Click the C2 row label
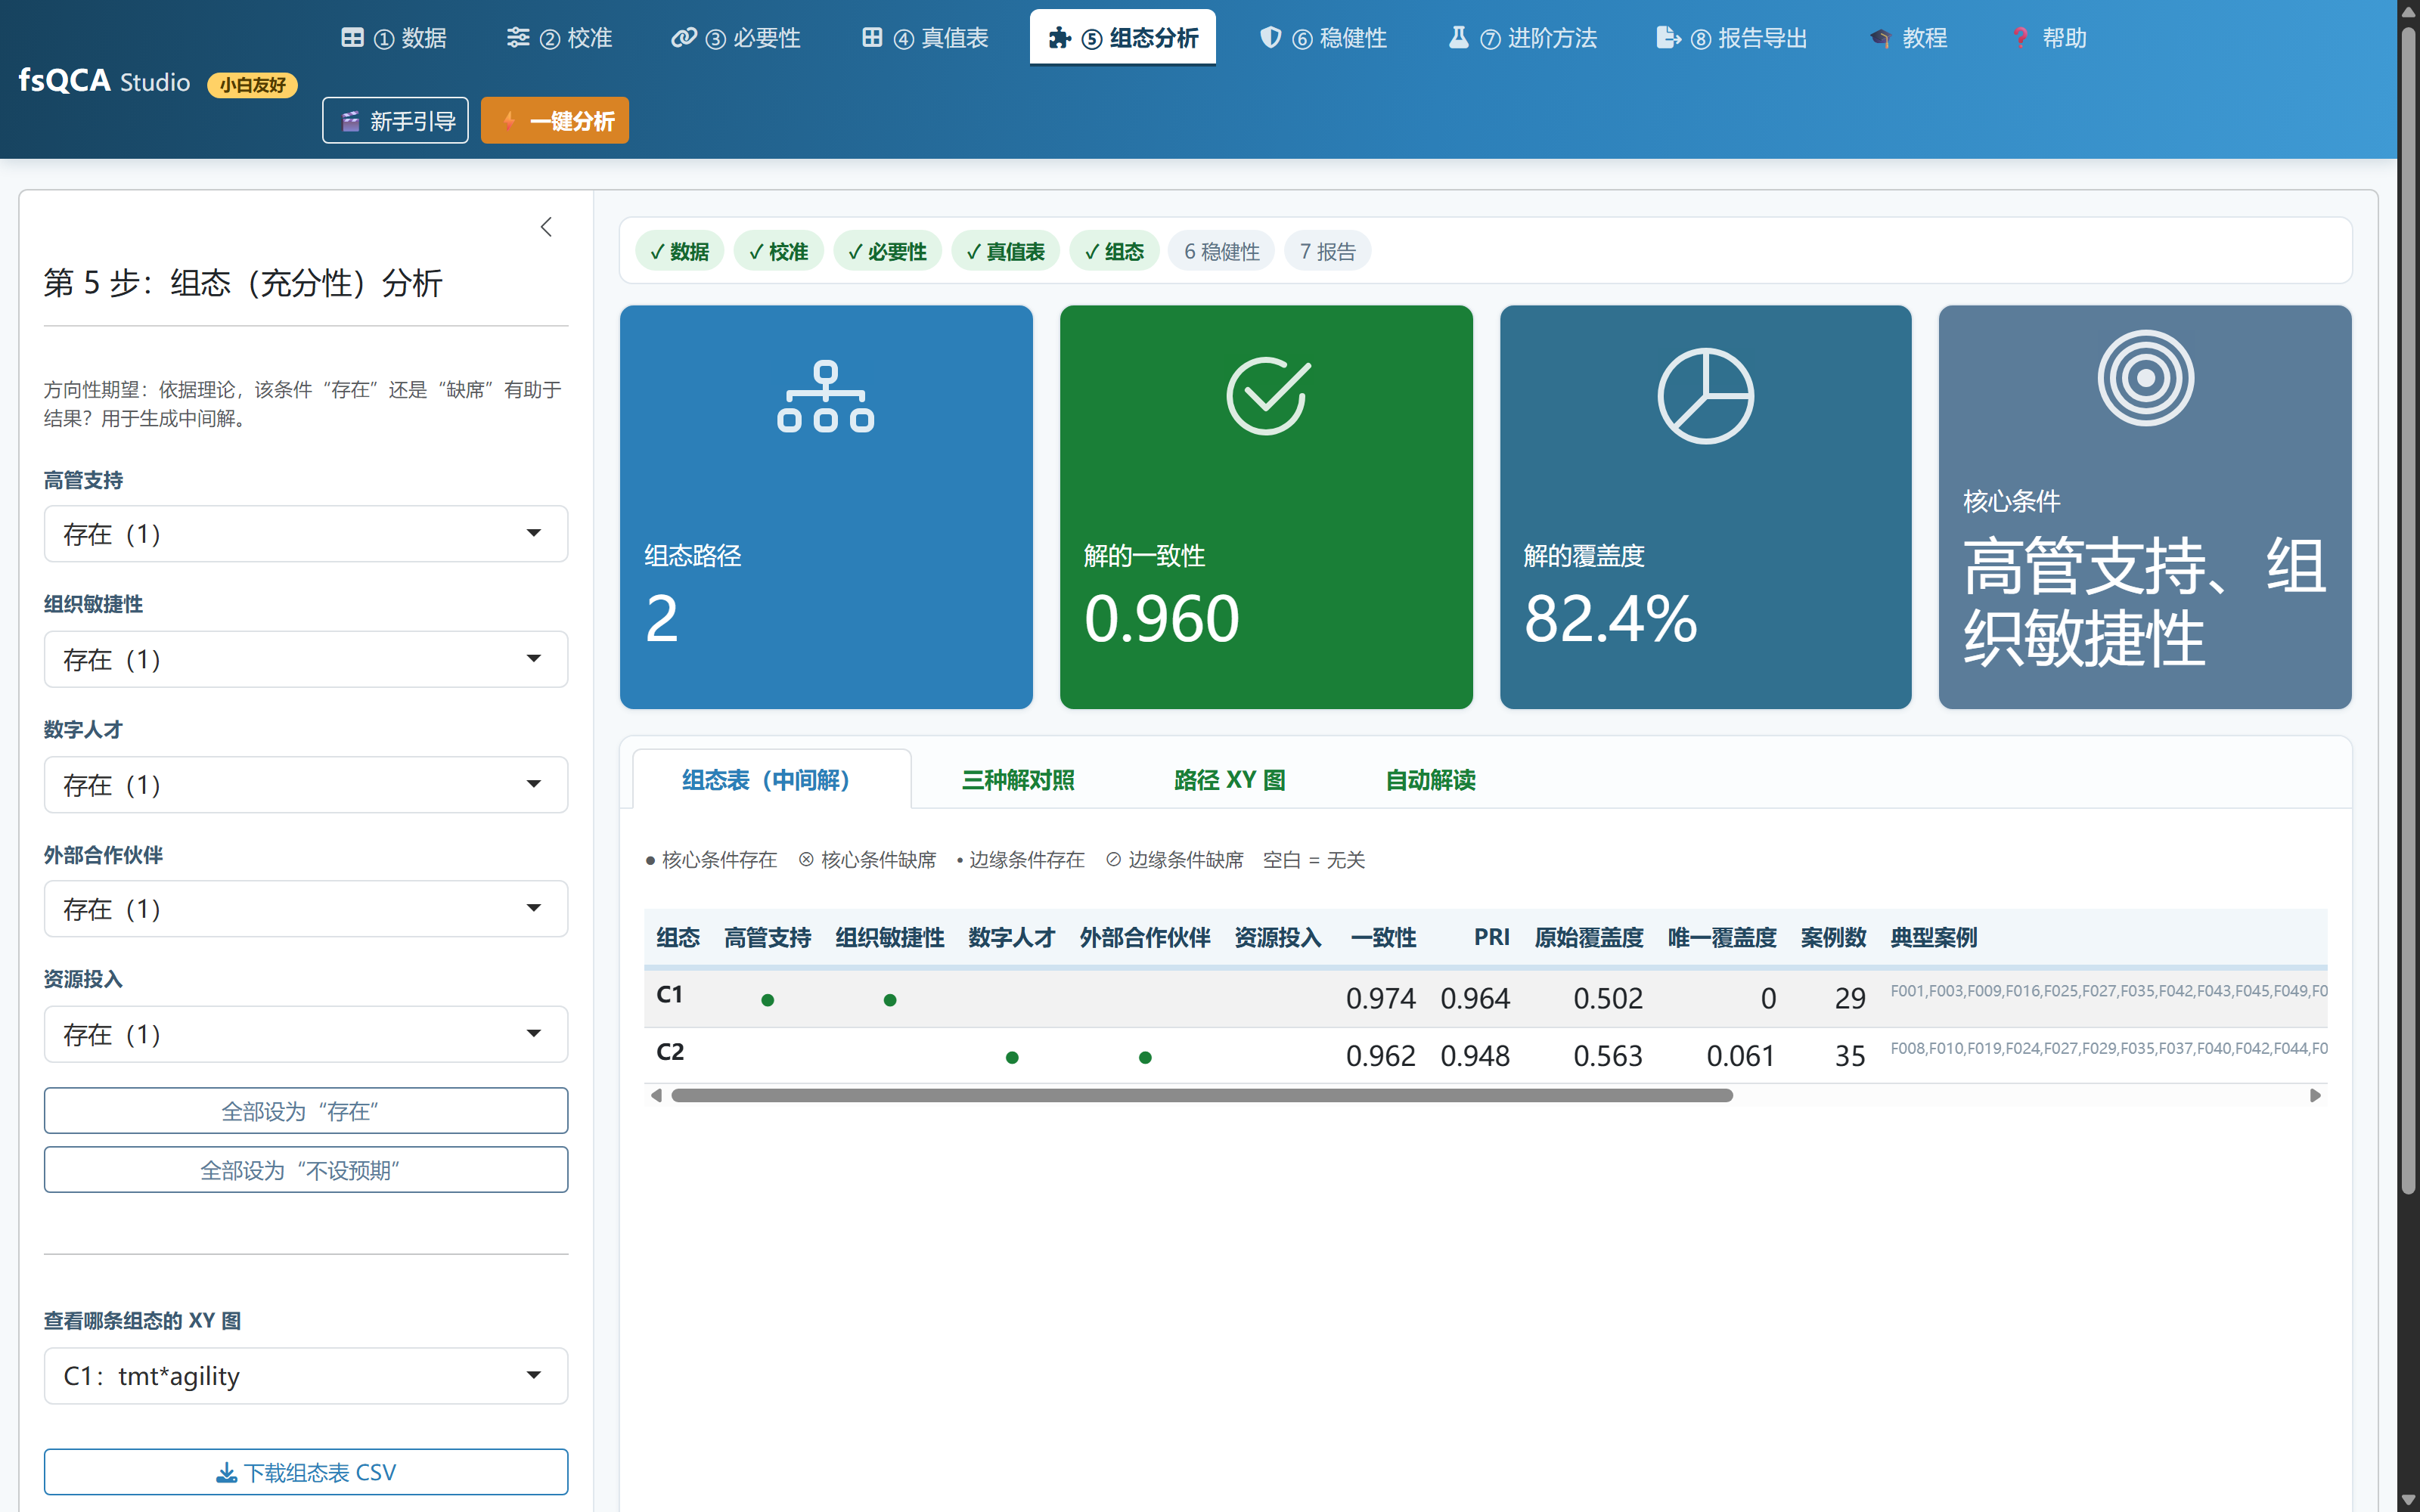Screen dimensions: 2420x1512 point(670,1053)
